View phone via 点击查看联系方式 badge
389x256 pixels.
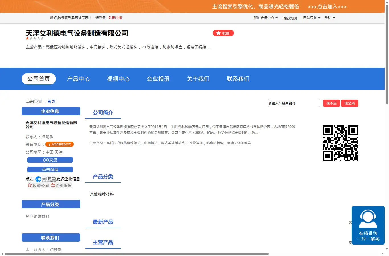point(60,144)
